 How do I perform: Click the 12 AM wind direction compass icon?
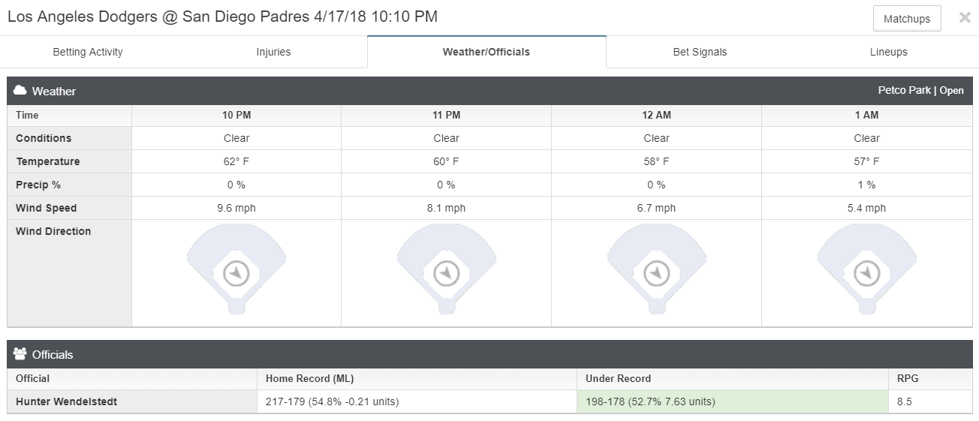click(x=657, y=273)
